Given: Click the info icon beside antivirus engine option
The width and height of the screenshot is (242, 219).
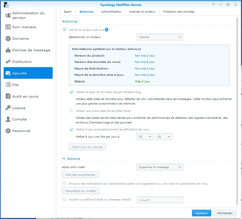Looking at the screenshot, I should click(x=107, y=30).
